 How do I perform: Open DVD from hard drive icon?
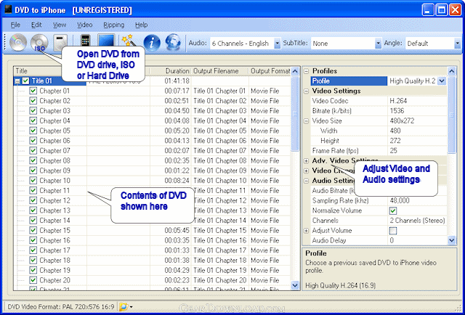click(60, 43)
